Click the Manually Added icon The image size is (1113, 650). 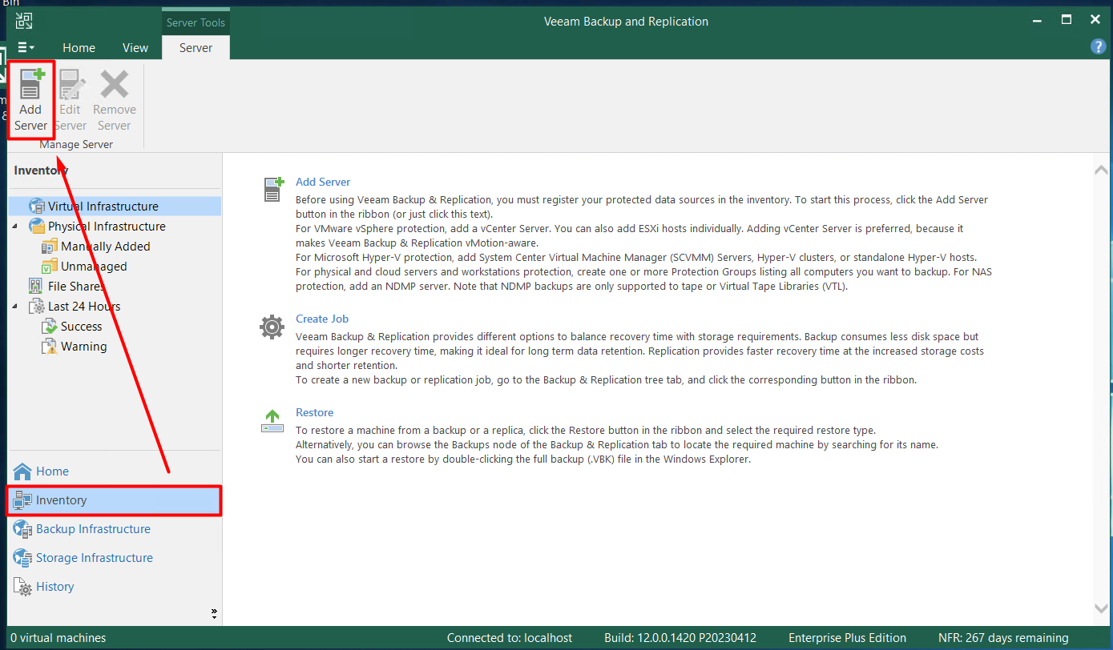49,247
